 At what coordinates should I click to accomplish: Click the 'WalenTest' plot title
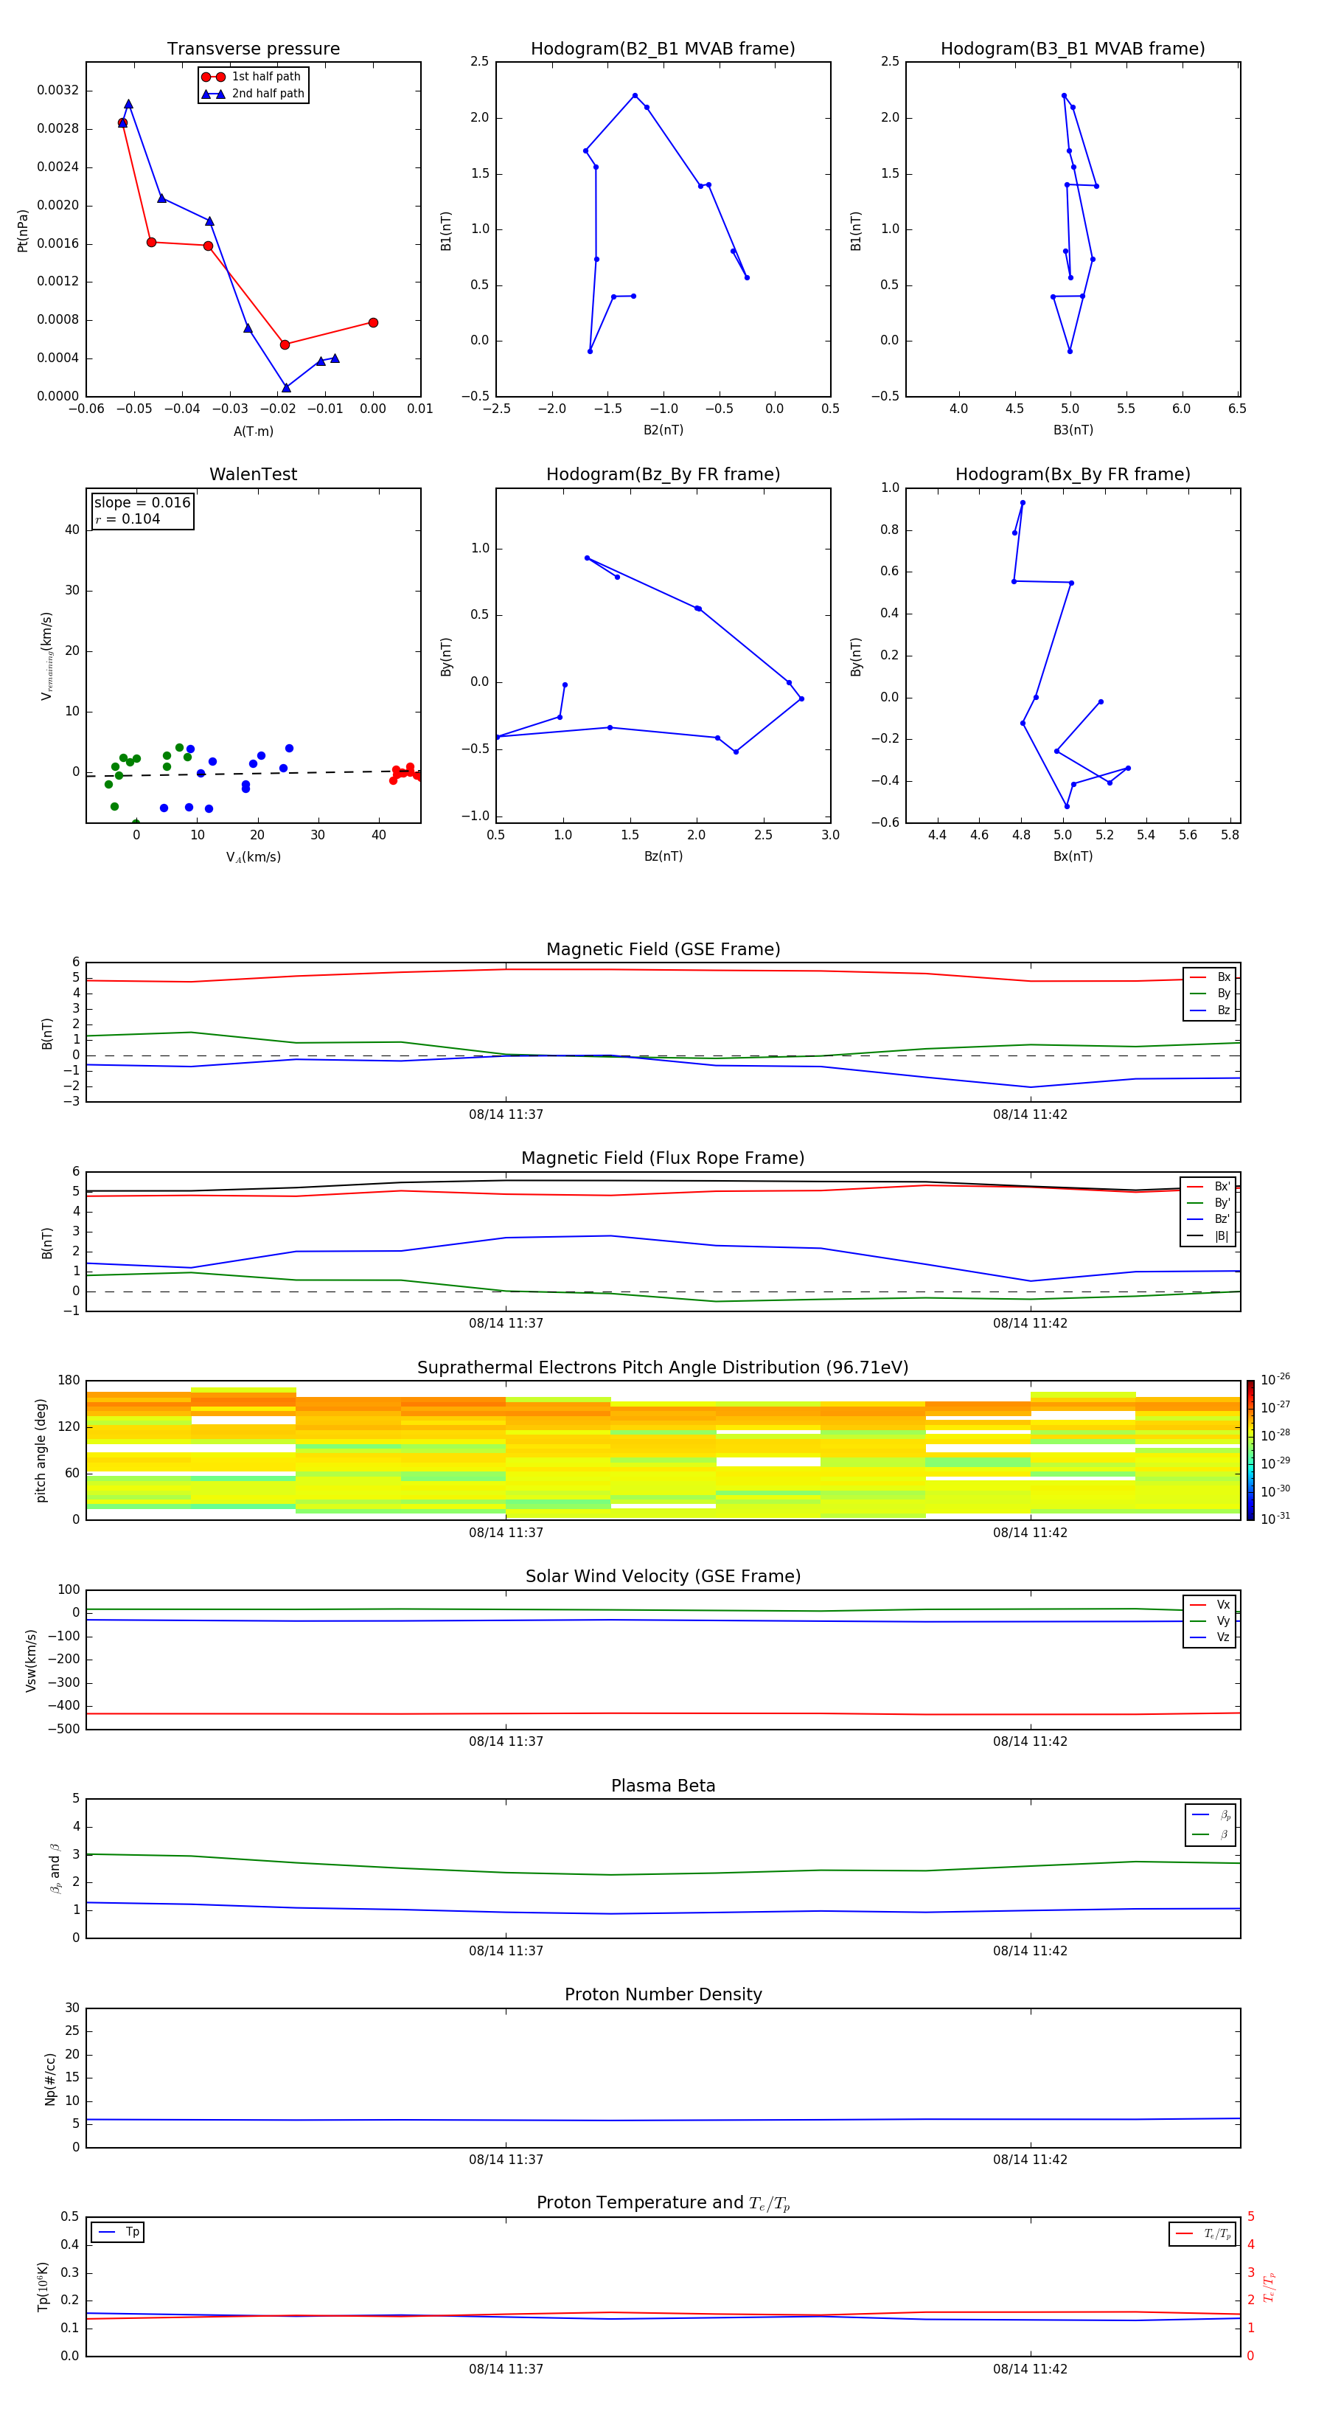point(253,474)
